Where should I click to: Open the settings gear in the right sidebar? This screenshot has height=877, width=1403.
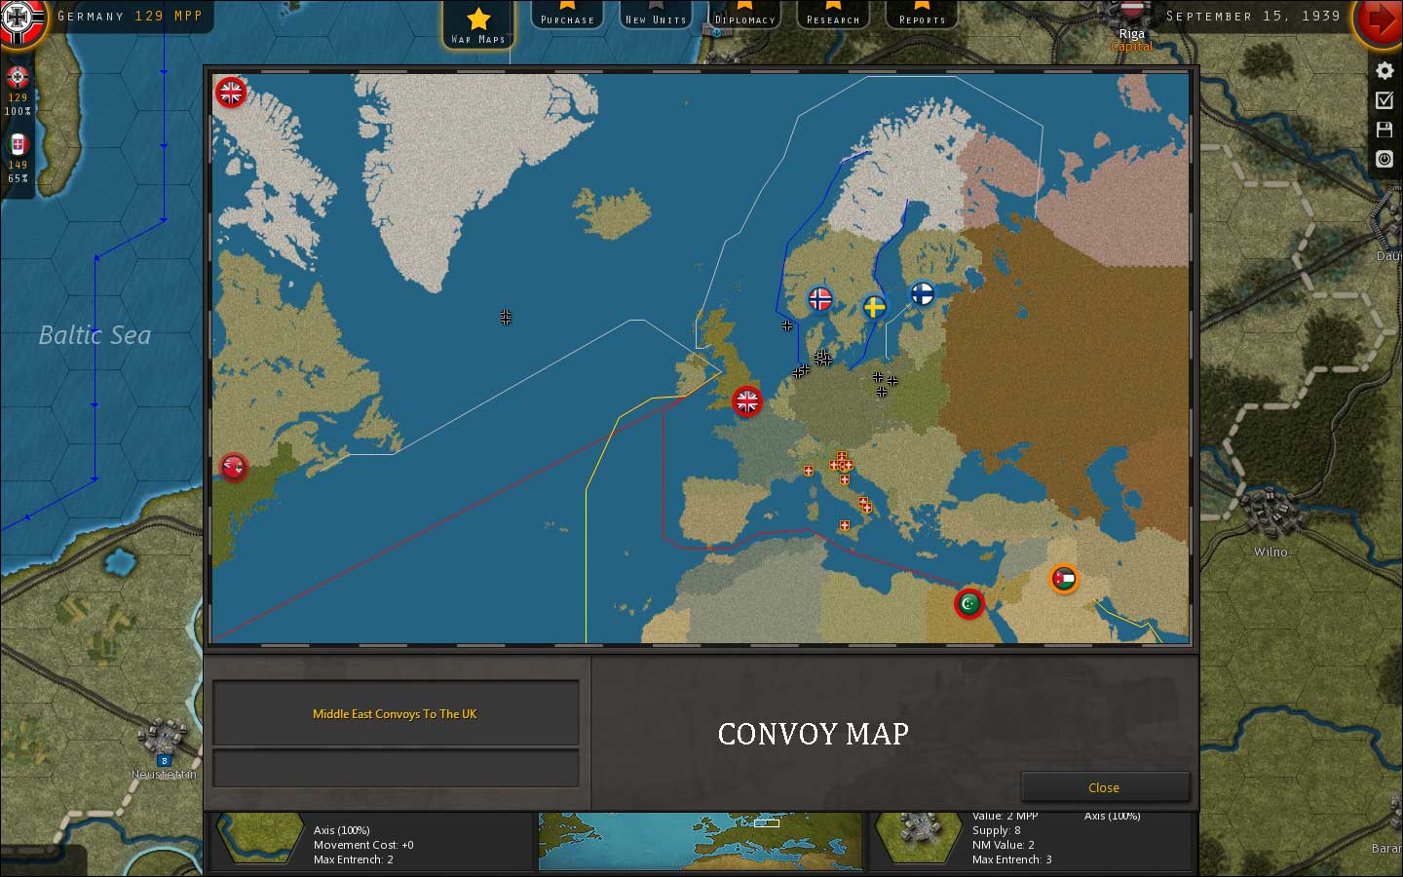[x=1384, y=70]
